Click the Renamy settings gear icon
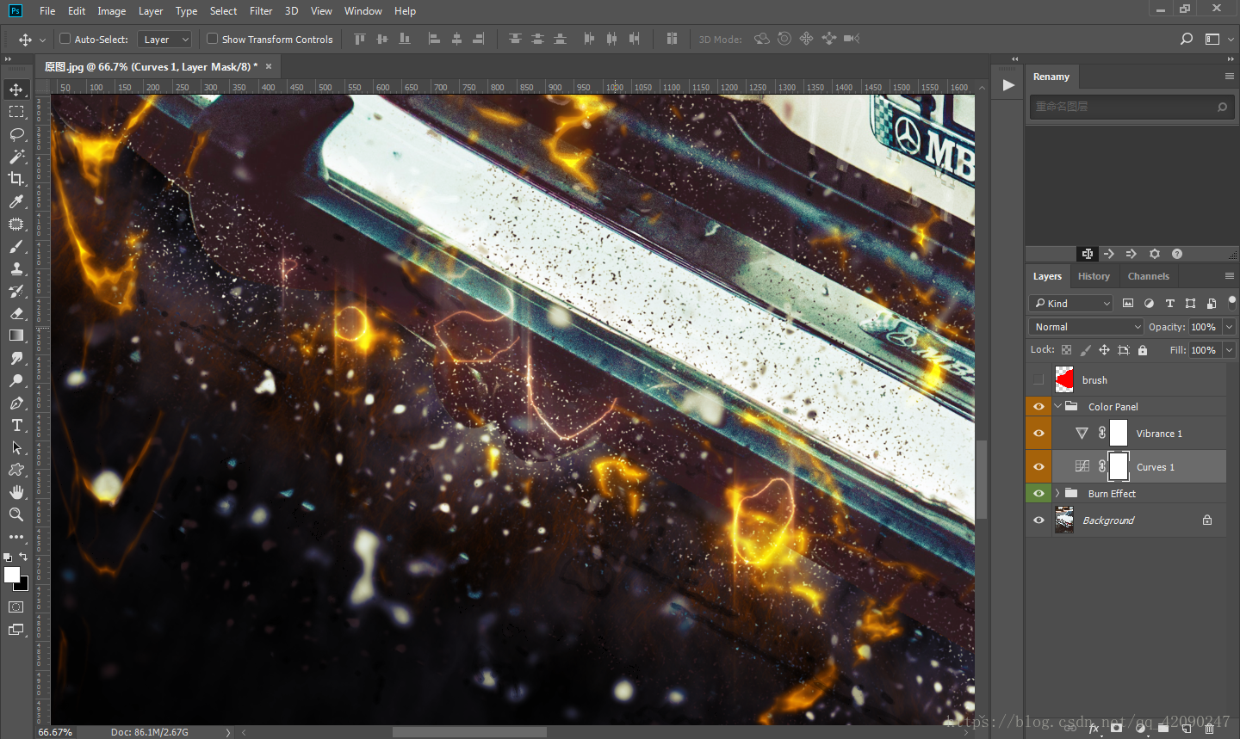This screenshot has width=1240, height=739. coord(1155,254)
